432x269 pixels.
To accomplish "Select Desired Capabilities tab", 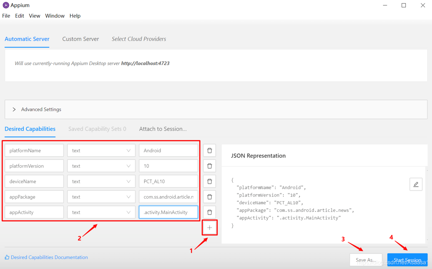I will click(30, 129).
